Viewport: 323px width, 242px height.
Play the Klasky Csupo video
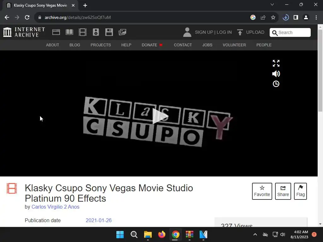(160, 116)
